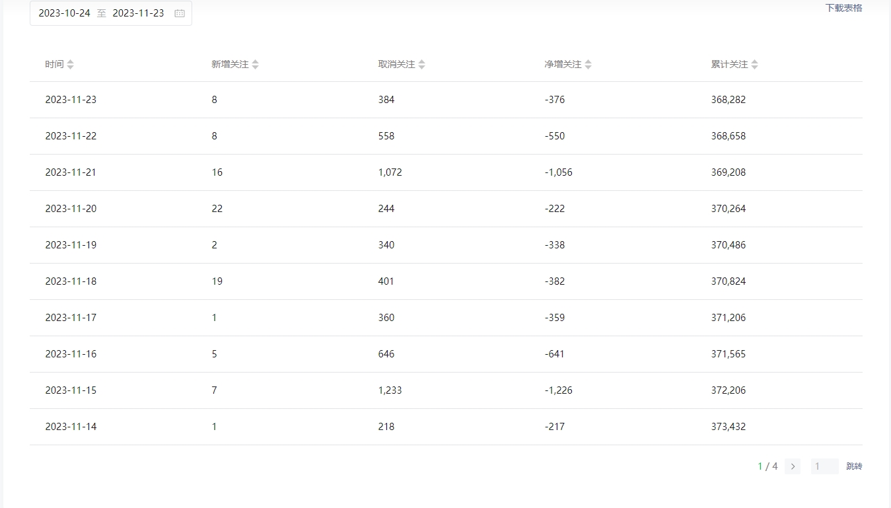Open the calendar icon in date range picker

click(180, 13)
